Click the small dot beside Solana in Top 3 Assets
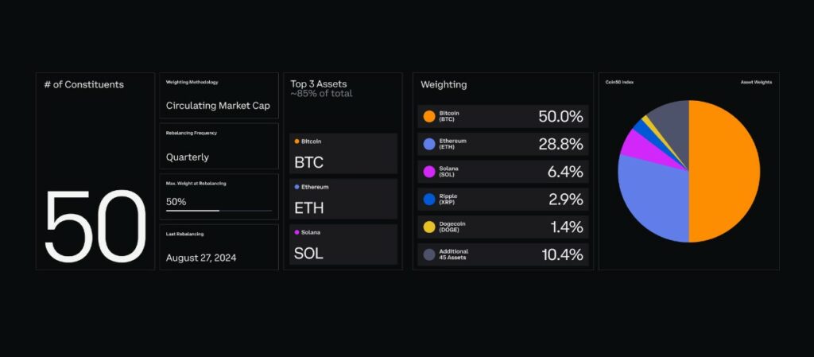This screenshot has height=357, width=814. [297, 232]
